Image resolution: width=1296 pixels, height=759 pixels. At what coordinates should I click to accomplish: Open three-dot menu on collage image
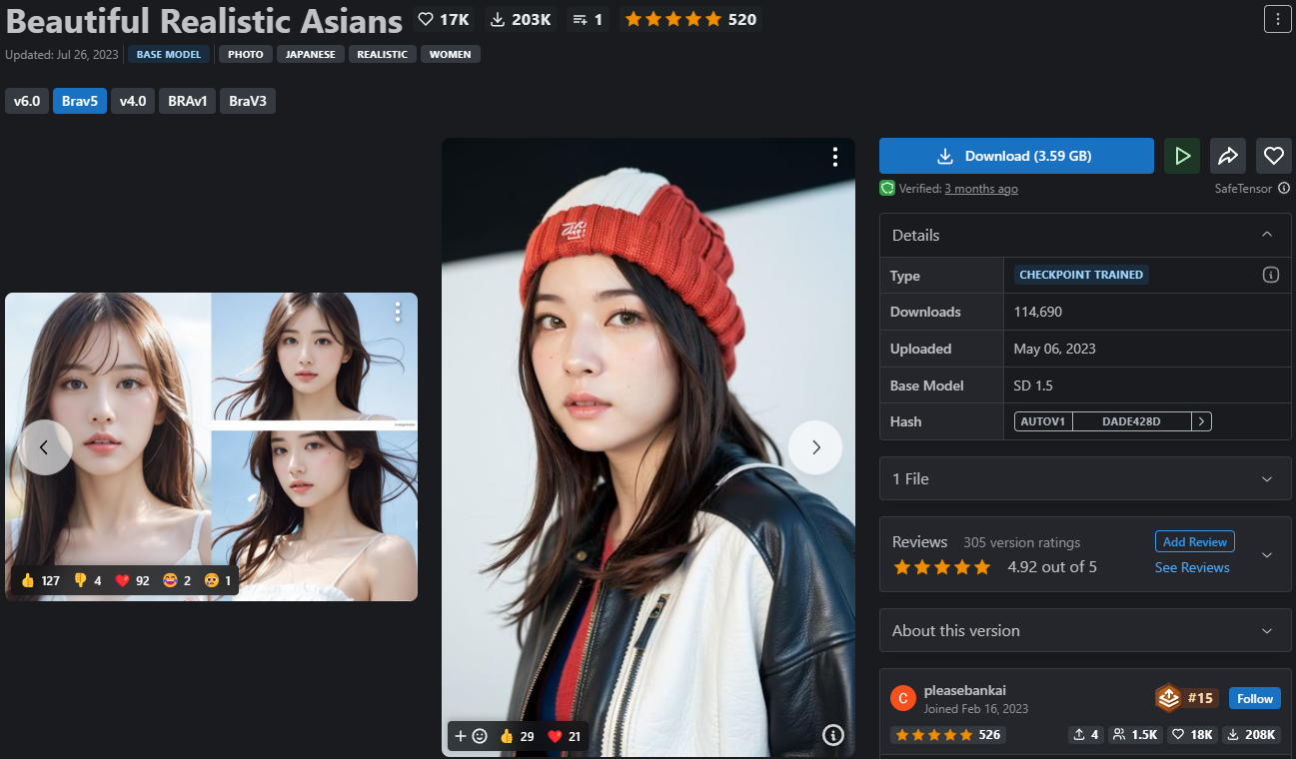pyautogui.click(x=397, y=312)
